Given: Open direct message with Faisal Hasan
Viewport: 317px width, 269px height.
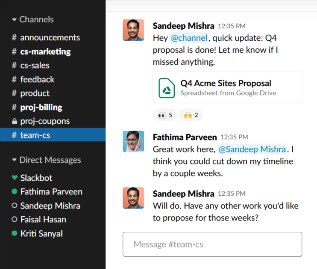Looking at the screenshot, I should point(43,220).
